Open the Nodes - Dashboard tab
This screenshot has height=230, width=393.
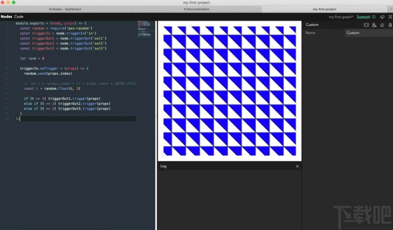[x=65, y=9]
